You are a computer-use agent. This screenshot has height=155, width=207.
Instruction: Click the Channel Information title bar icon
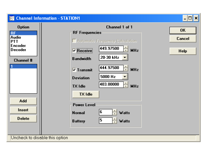point(12,18)
